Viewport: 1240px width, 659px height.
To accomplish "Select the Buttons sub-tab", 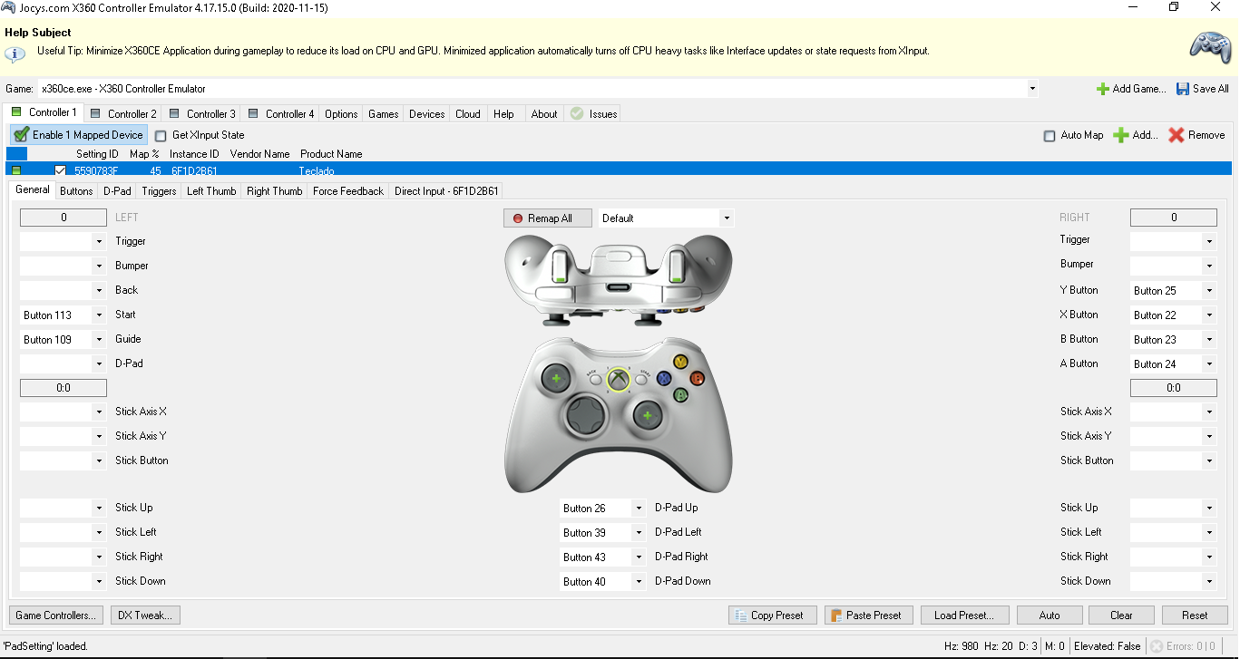I will coord(76,191).
